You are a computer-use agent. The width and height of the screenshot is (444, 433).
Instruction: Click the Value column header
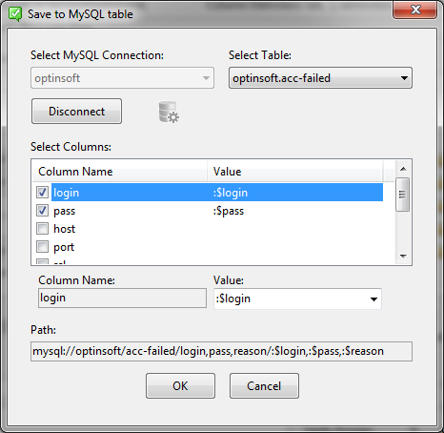pos(295,172)
